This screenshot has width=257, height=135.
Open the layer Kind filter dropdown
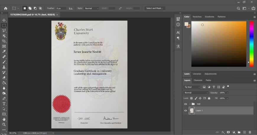192,87
